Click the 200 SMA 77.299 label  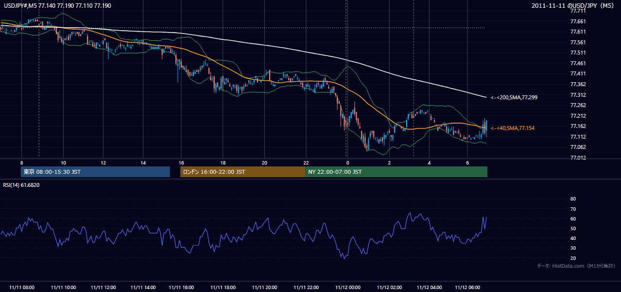(x=514, y=97)
